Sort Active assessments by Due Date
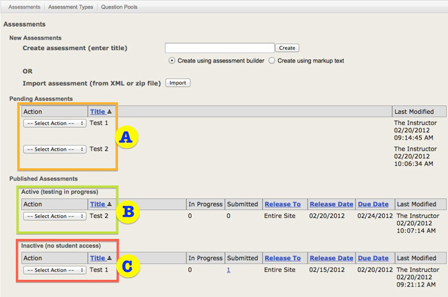448x297 pixels. [x=373, y=204]
